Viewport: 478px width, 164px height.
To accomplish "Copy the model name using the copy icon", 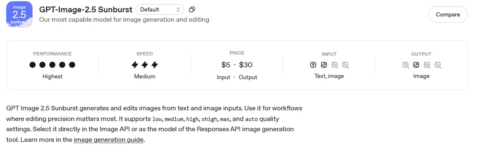I will pos(192,10).
